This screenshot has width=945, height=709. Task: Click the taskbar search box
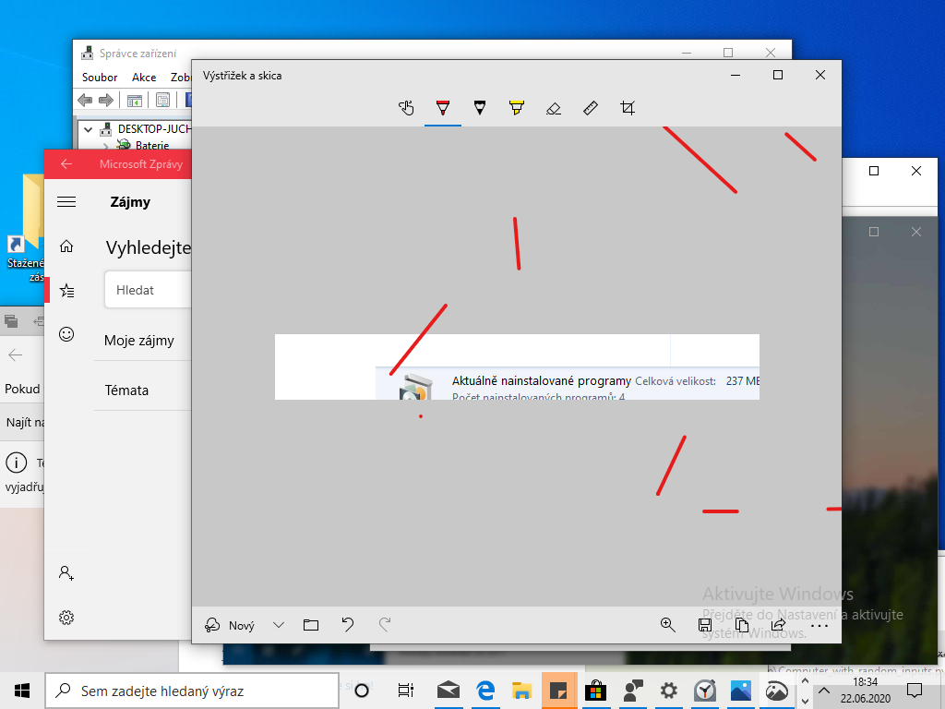(192, 691)
